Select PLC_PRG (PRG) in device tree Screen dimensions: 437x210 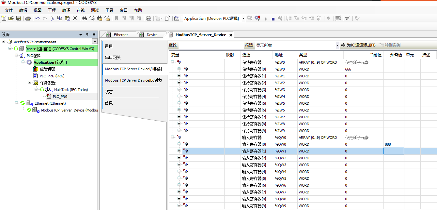coord(52,76)
